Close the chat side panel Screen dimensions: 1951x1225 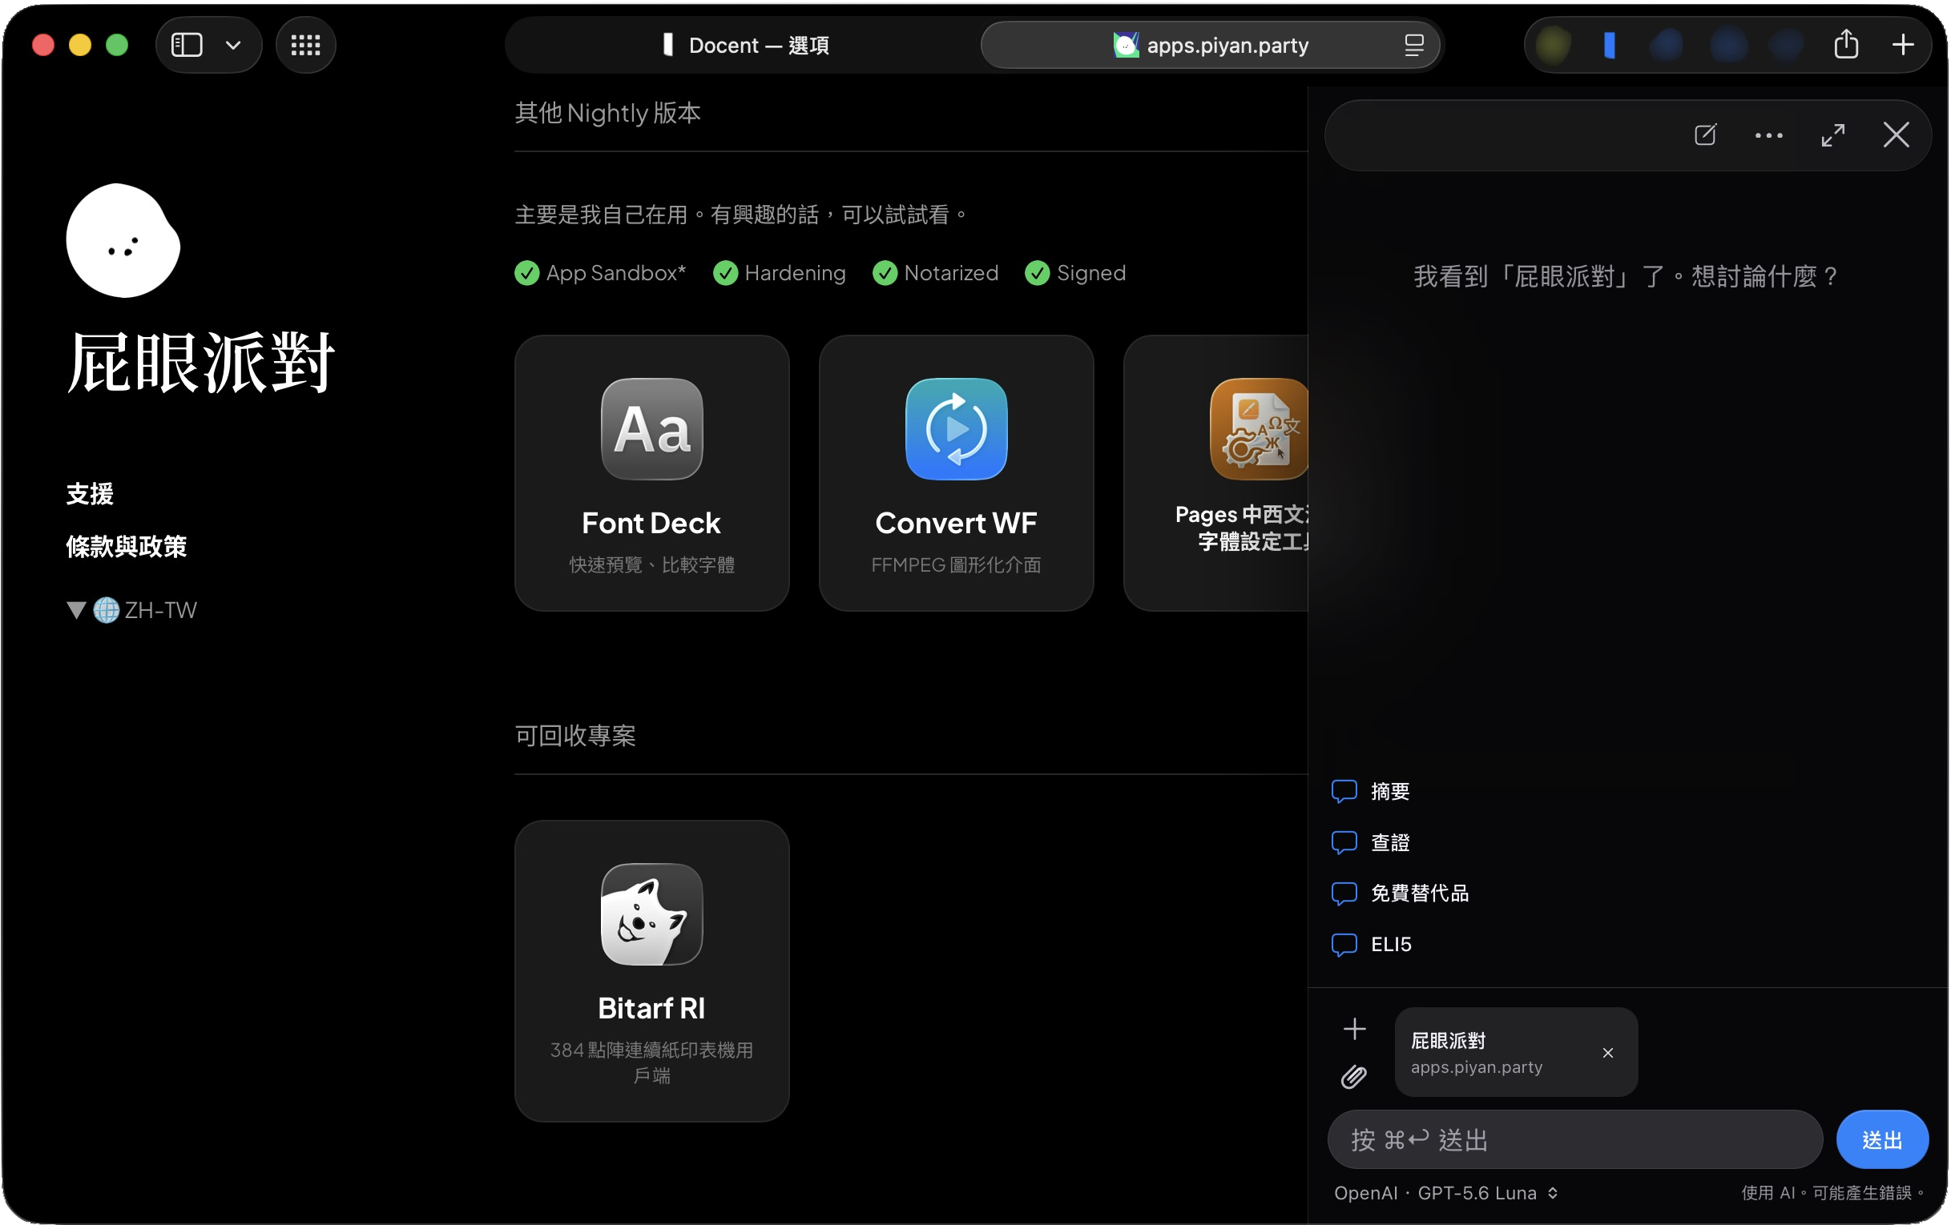pos(1896,135)
